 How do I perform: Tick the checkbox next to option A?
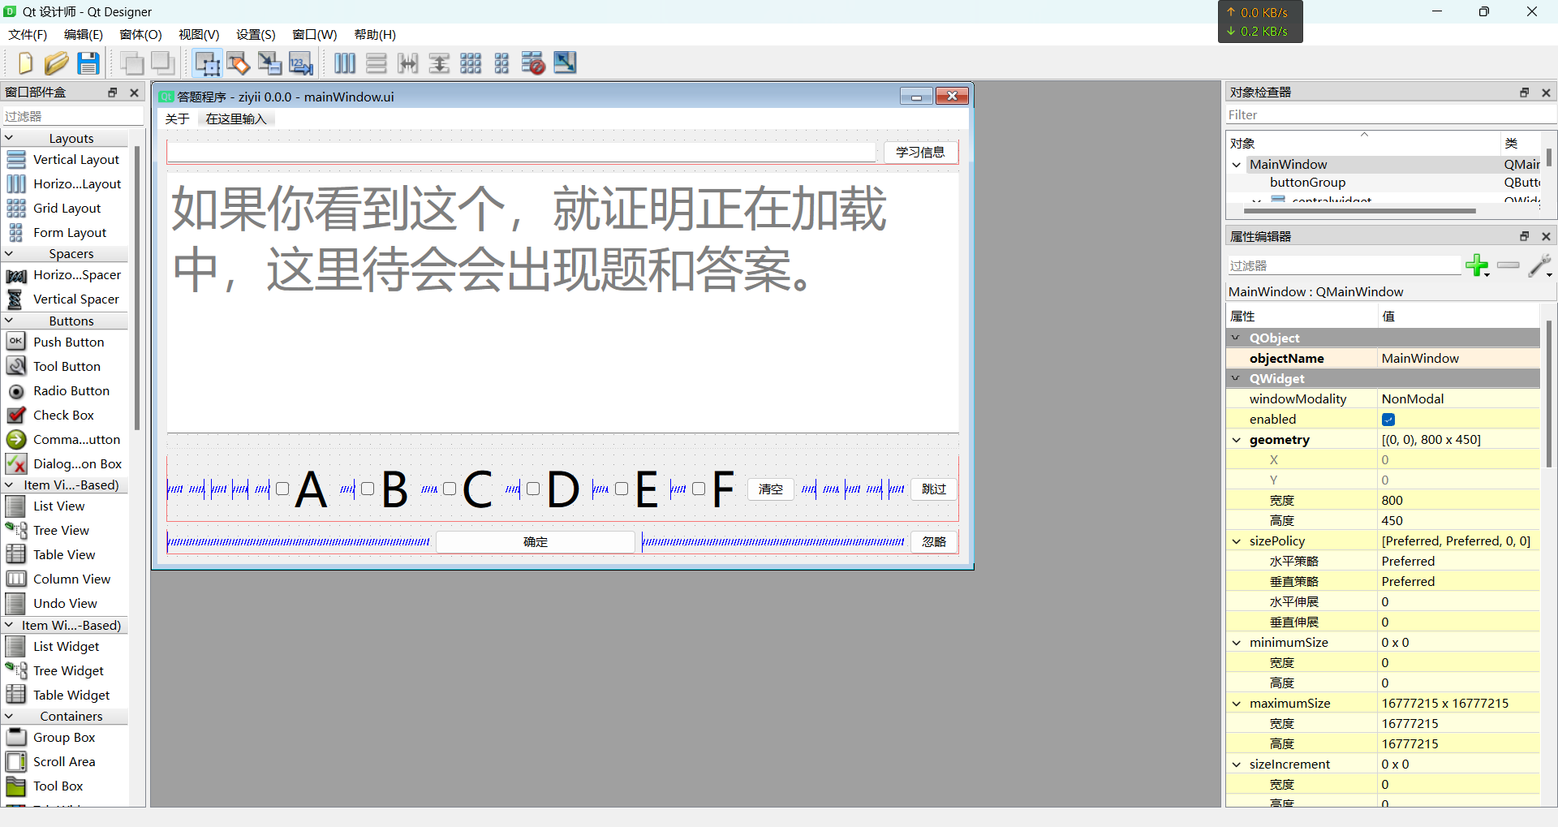click(x=282, y=489)
